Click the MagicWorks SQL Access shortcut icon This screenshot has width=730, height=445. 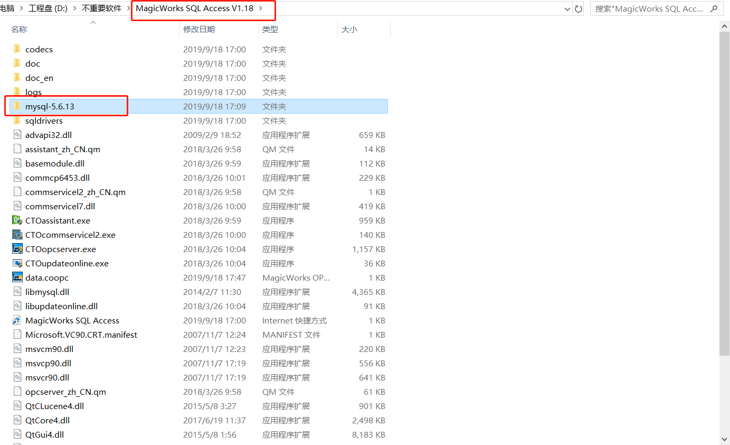(x=17, y=320)
